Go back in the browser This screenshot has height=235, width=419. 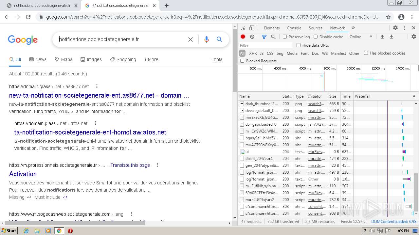click(7, 17)
